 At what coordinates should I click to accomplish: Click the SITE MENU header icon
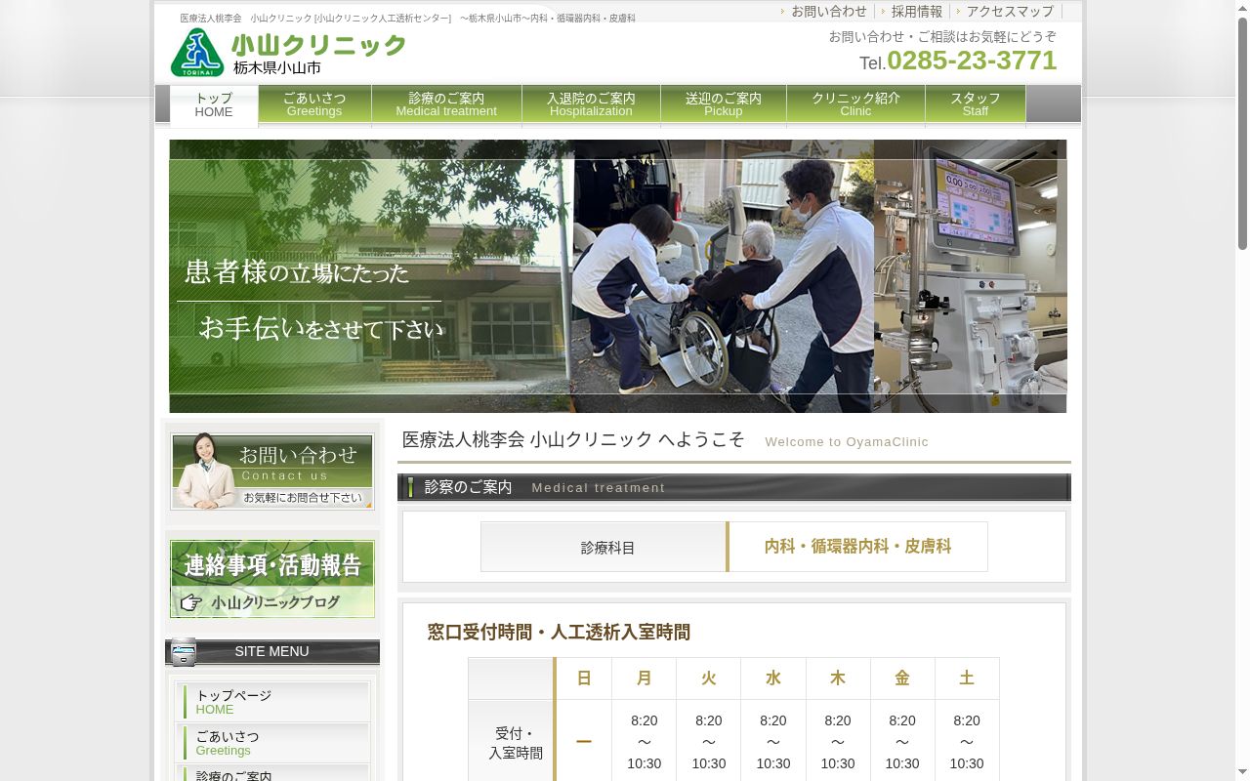184,652
